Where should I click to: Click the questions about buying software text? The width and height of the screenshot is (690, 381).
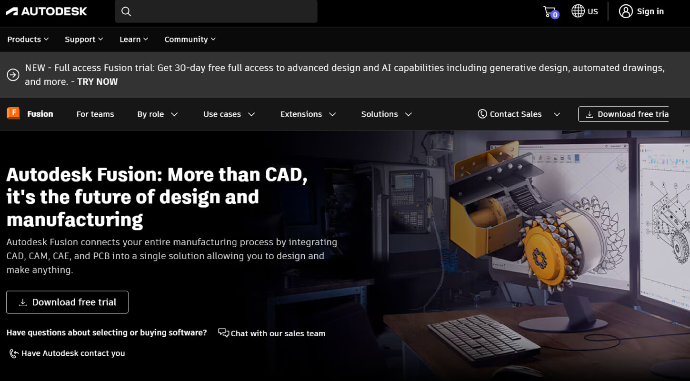107,332
